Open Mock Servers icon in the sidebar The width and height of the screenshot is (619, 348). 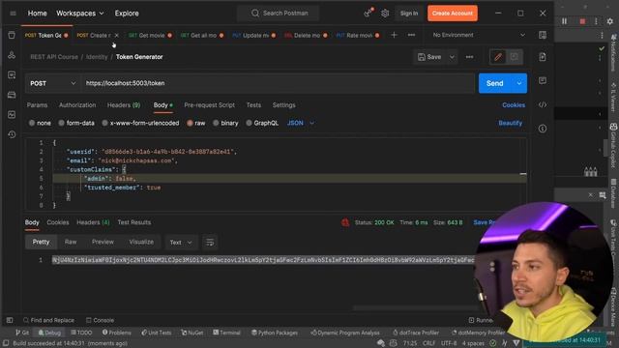click(x=12, y=95)
